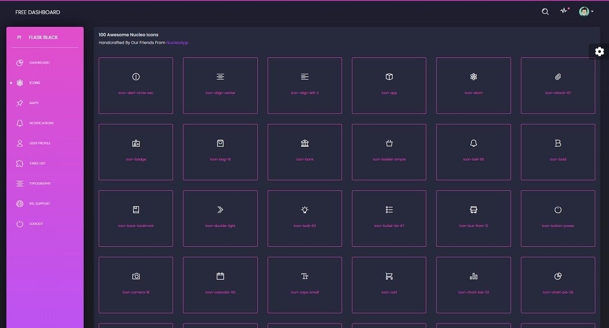Open the user avatar dropdown menu

pyautogui.click(x=584, y=11)
